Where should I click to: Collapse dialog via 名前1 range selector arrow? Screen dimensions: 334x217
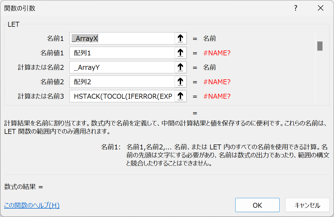click(x=181, y=38)
